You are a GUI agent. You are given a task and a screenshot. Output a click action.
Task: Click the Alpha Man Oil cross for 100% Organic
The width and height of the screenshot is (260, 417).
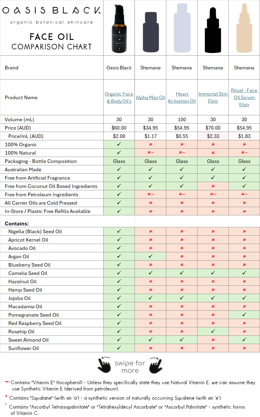[x=151, y=144]
